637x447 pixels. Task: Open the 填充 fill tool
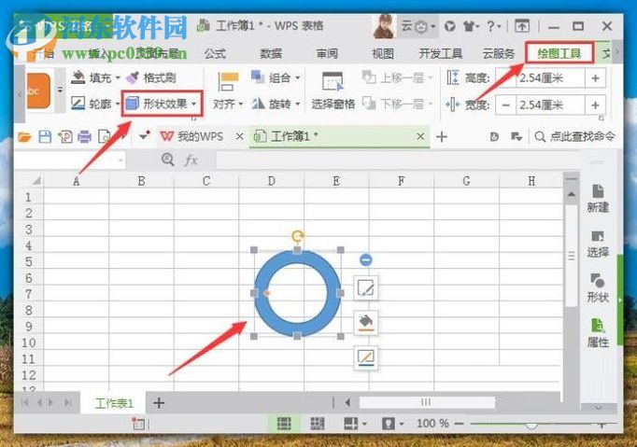pyautogui.click(x=95, y=77)
